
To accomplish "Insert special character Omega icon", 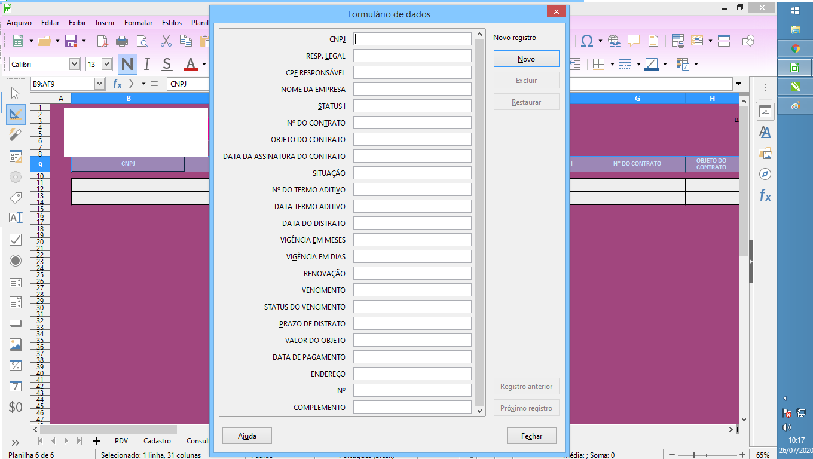I will click(x=587, y=41).
